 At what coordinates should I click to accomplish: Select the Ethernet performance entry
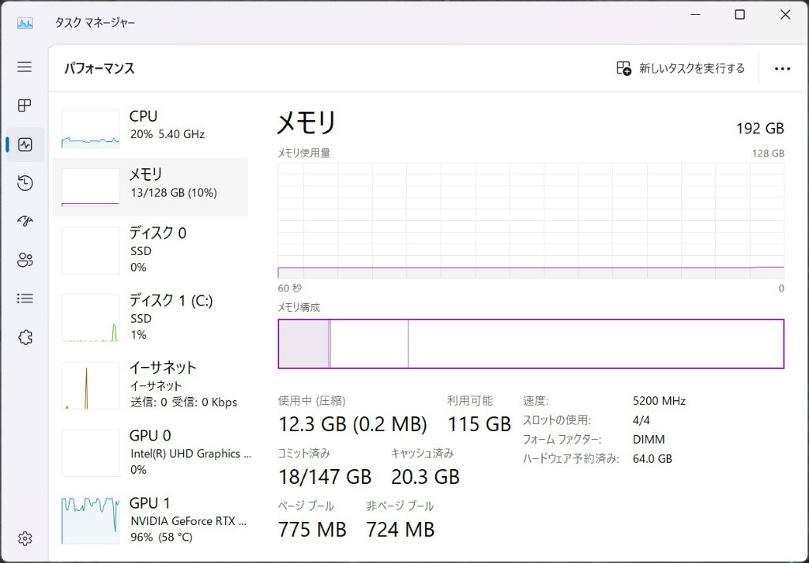(x=150, y=385)
